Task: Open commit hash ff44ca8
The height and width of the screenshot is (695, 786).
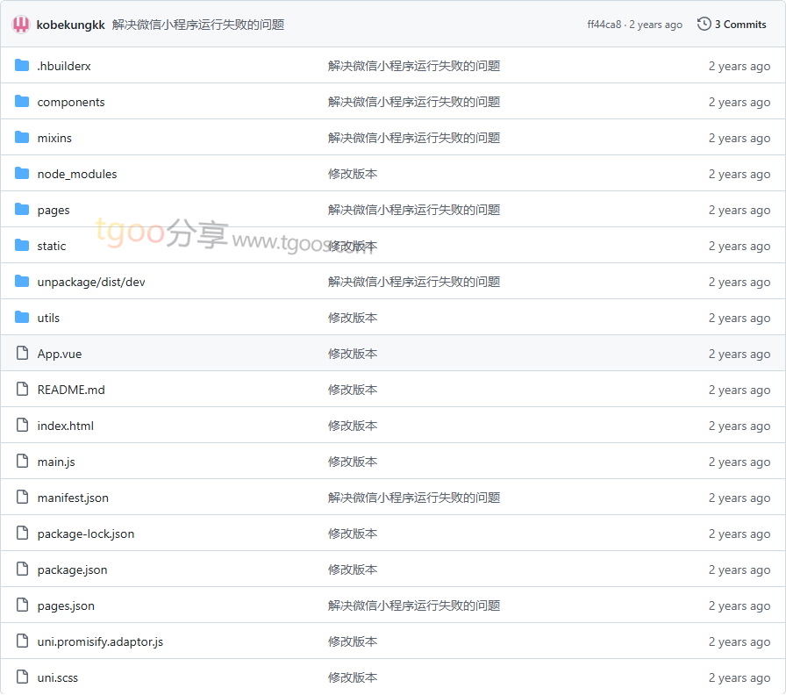Action: click(604, 25)
